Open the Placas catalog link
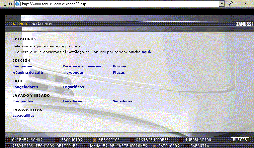254x148 pixels. (119, 73)
